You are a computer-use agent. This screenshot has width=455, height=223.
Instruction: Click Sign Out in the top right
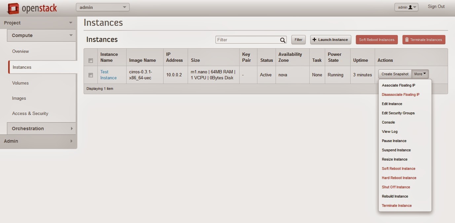click(x=436, y=6)
